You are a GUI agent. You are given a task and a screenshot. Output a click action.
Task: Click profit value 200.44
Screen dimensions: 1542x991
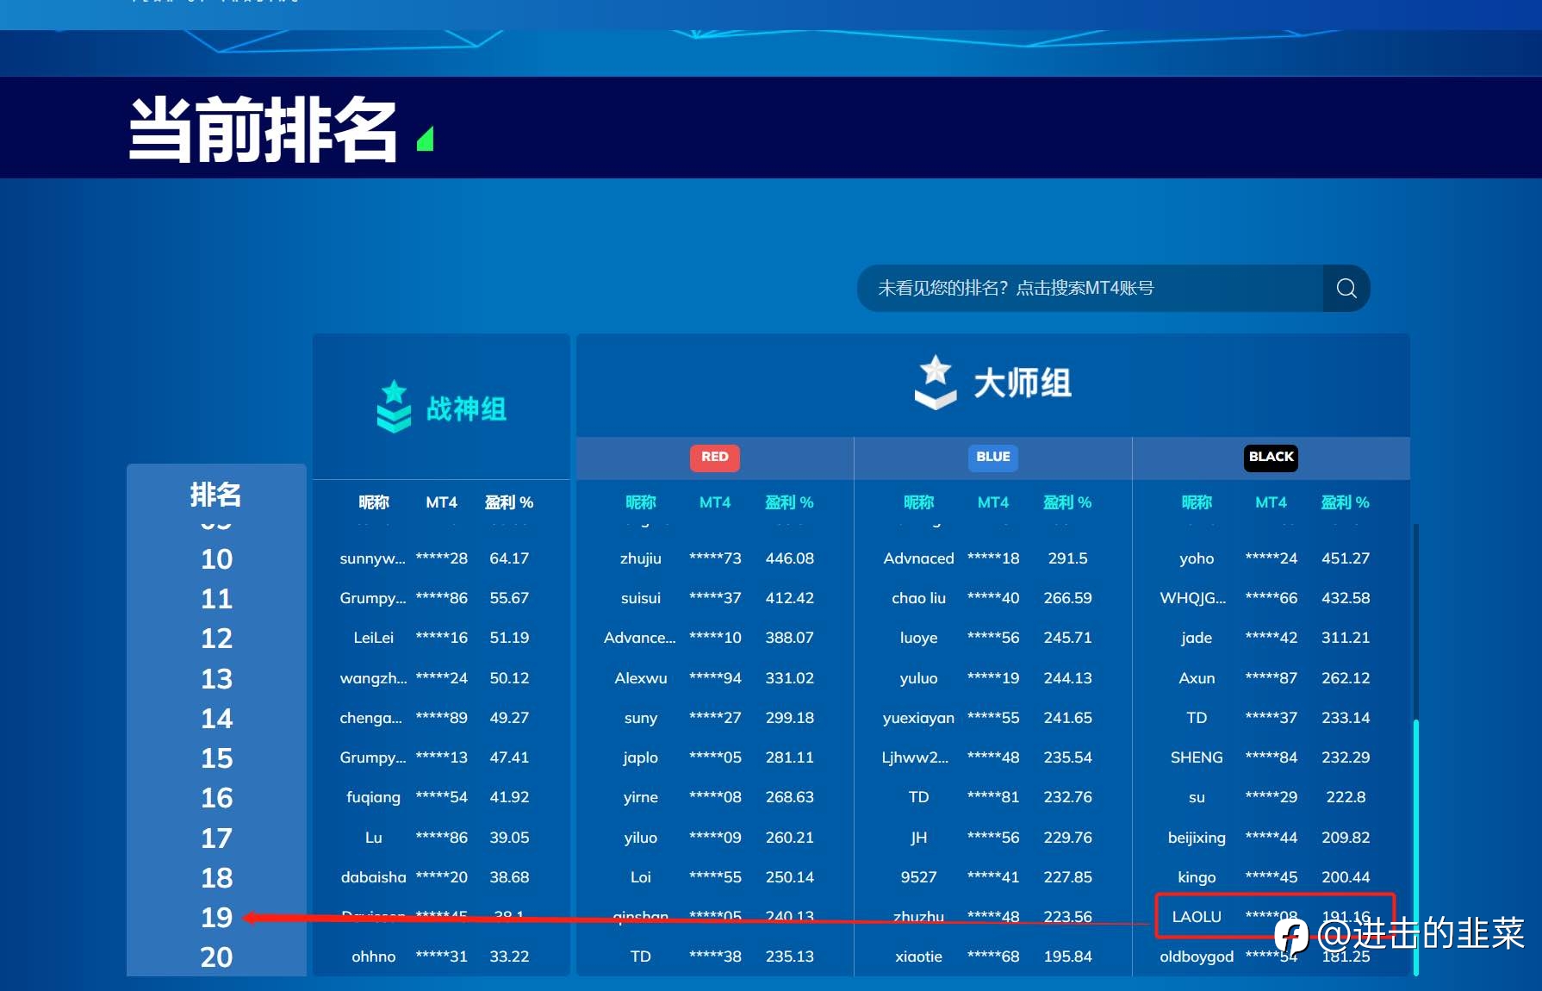[x=1346, y=877]
